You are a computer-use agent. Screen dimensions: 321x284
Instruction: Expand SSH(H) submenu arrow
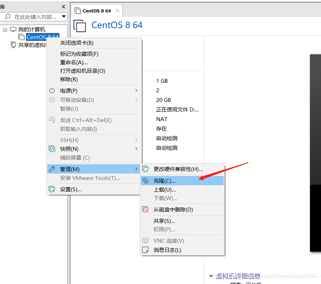136,140
